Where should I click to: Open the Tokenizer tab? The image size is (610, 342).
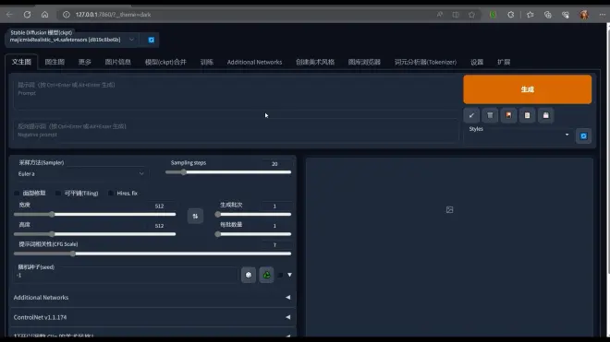pyautogui.click(x=425, y=62)
